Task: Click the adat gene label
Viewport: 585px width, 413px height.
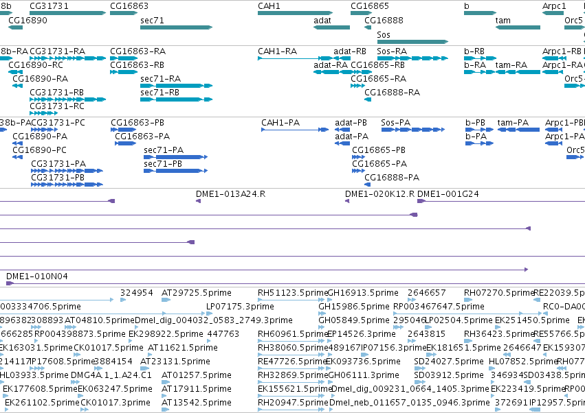Action: 322,20
